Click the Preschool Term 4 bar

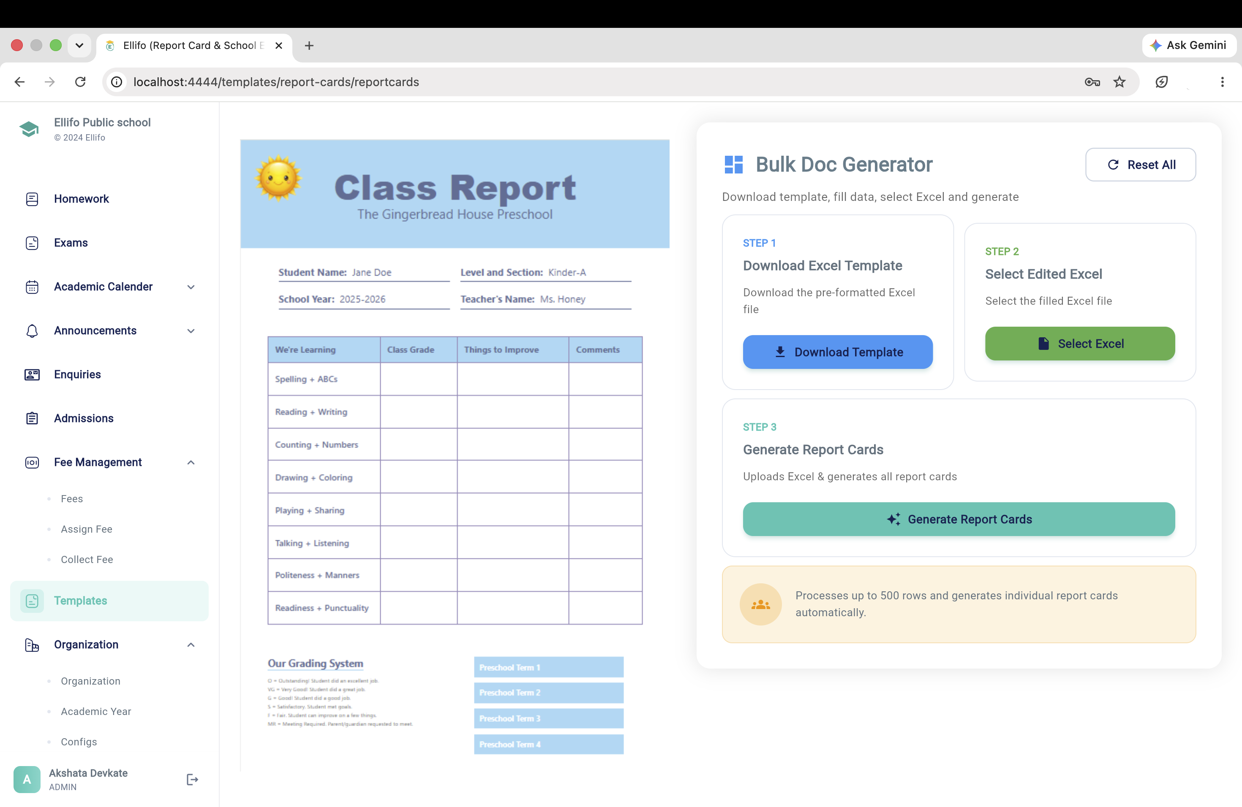[x=548, y=745]
